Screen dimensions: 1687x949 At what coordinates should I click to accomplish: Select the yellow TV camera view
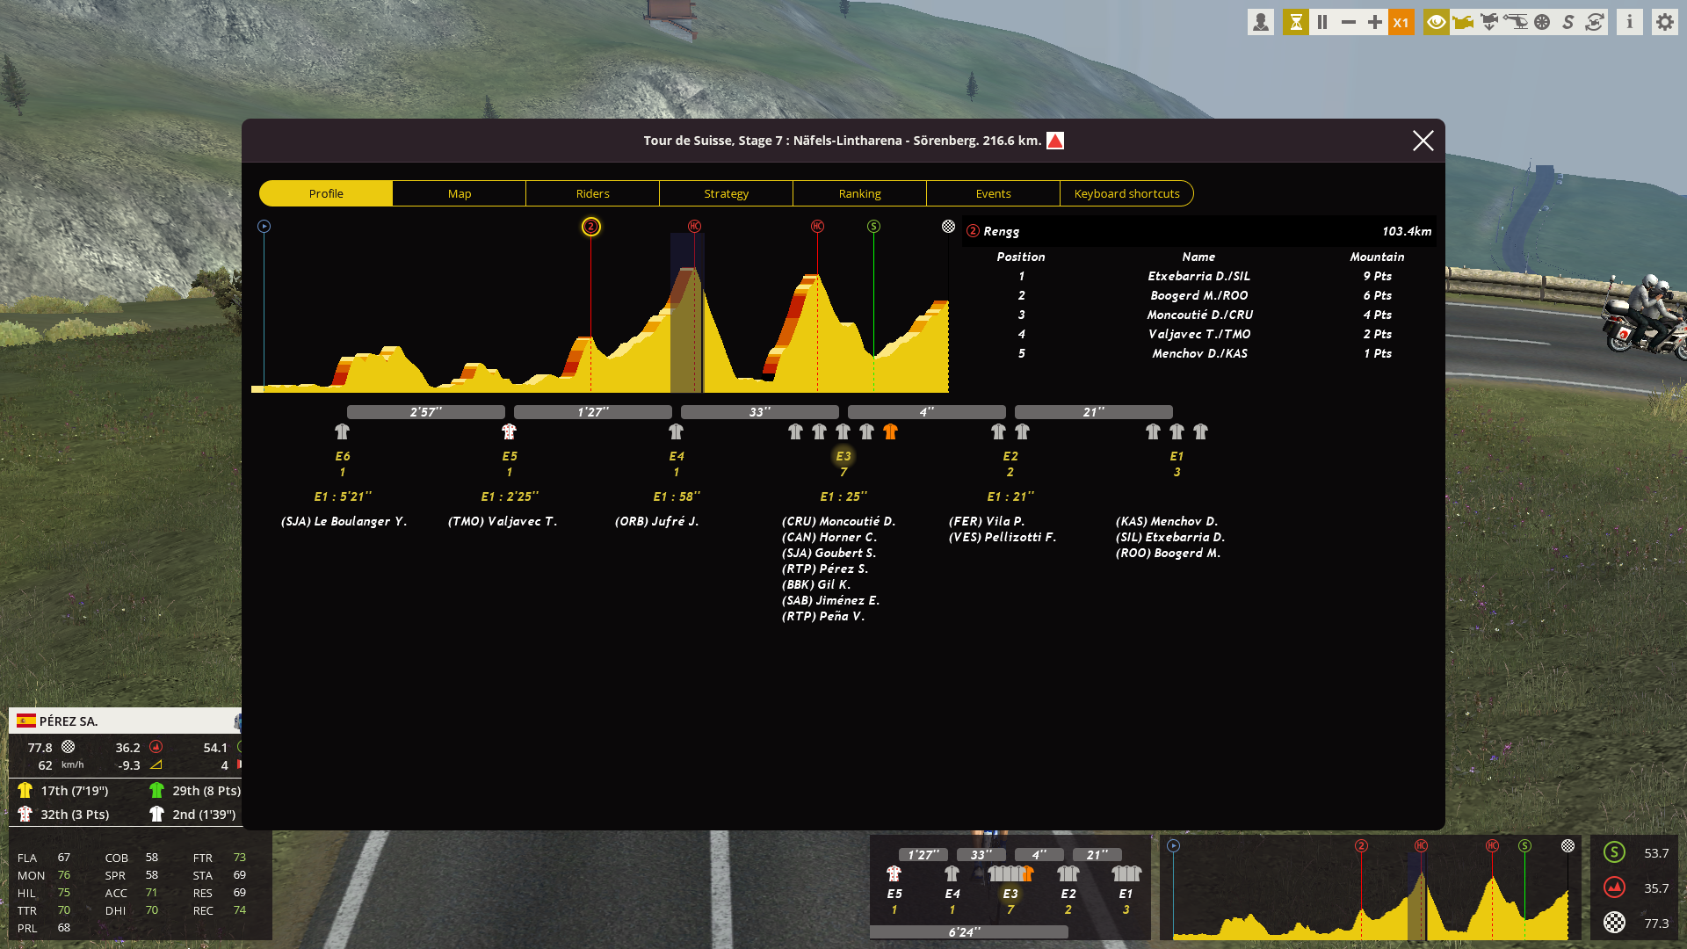[1463, 22]
